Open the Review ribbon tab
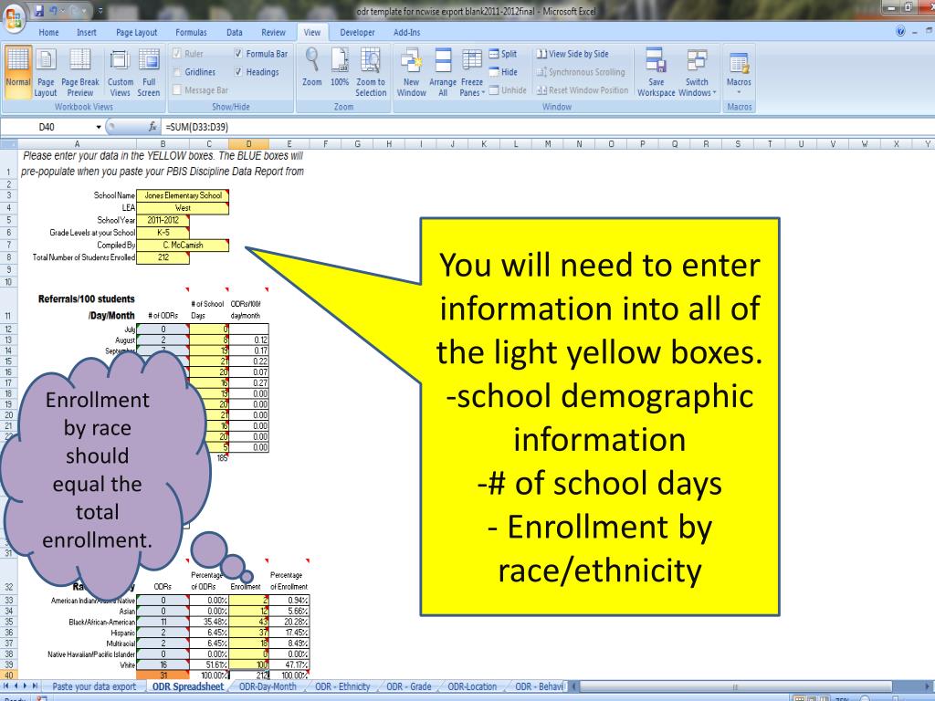The height and width of the screenshot is (701, 935). [273, 32]
